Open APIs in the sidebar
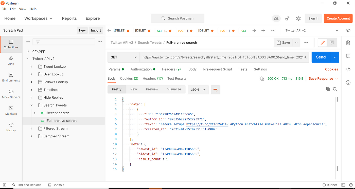 [11, 61]
